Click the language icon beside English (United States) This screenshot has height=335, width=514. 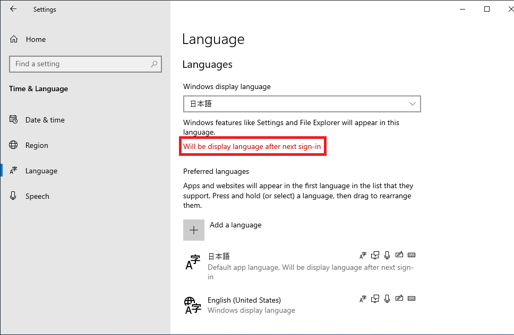pyautogui.click(x=193, y=305)
